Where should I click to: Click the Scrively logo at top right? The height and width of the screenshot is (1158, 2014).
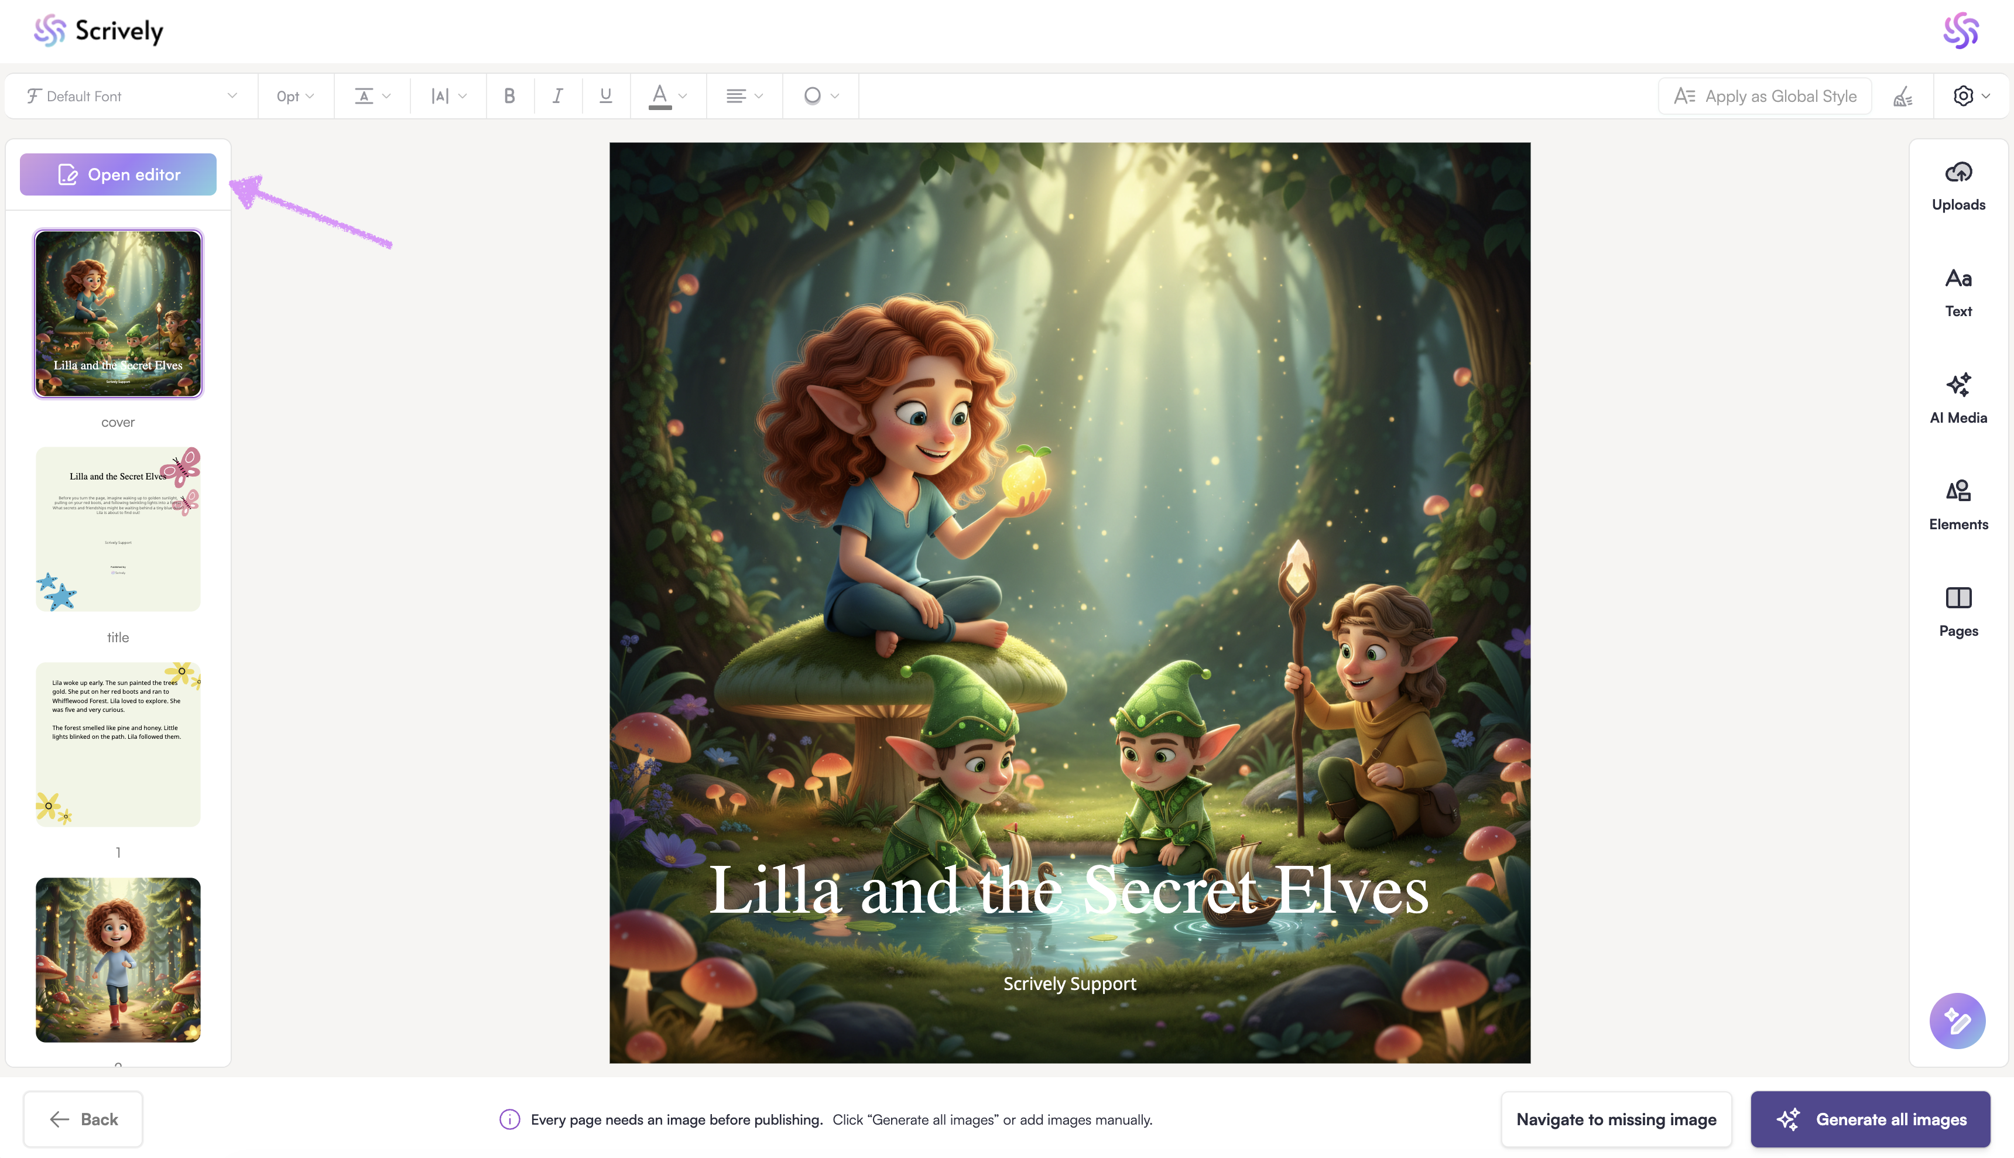tap(1960, 31)
